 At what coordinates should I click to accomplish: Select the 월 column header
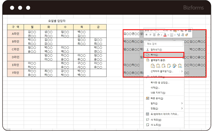coord(32,27)
